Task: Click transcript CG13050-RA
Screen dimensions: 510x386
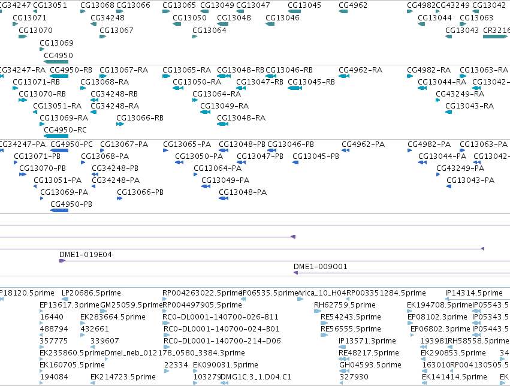Action: point(197,82)
